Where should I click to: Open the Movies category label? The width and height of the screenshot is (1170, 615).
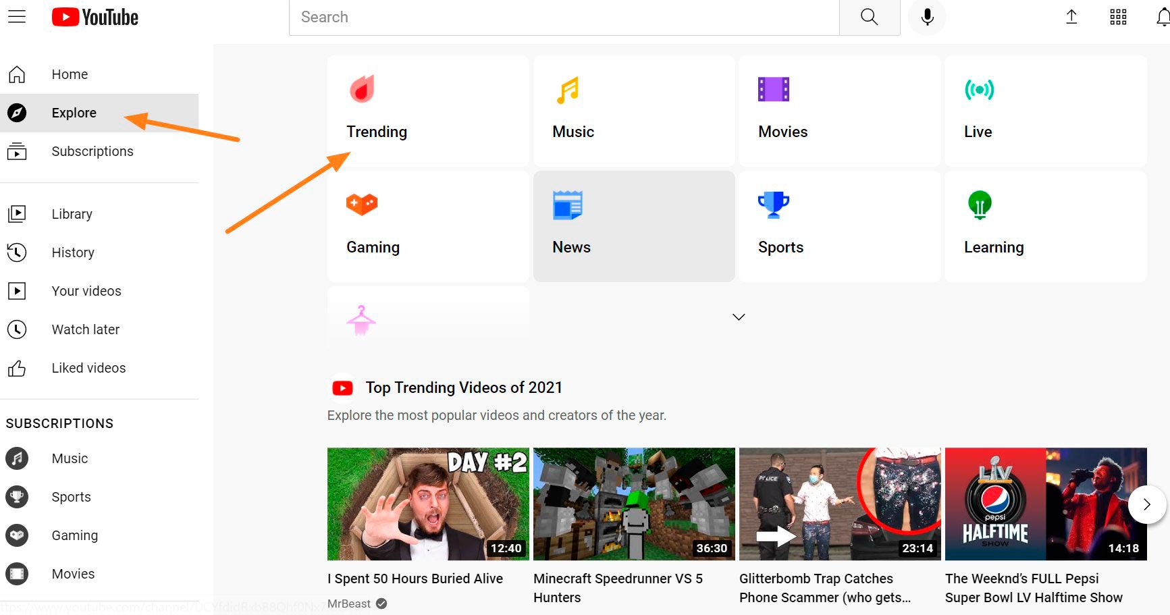click(x=782, y=132)
